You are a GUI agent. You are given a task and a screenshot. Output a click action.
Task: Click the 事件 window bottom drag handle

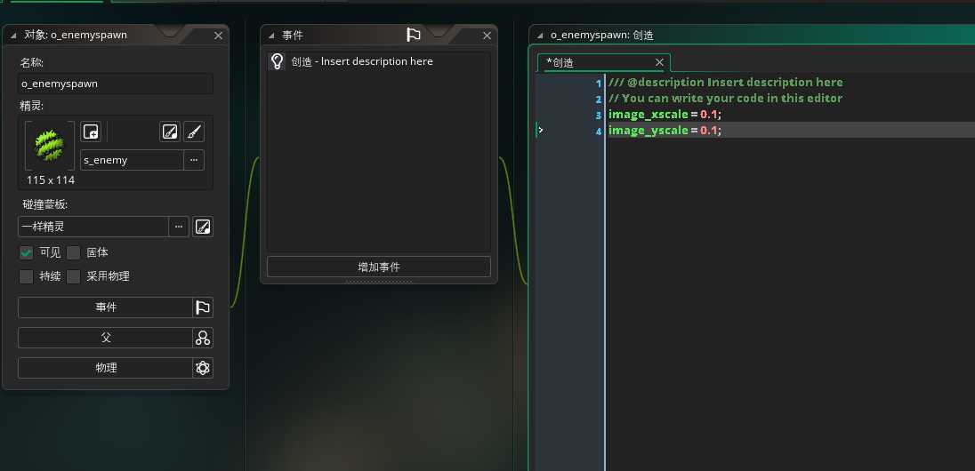click(x=379, y=282)
